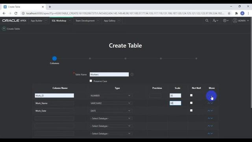Move the fifth column row up
The width and height of the screenshot is (252, 142).
[209, 126]
